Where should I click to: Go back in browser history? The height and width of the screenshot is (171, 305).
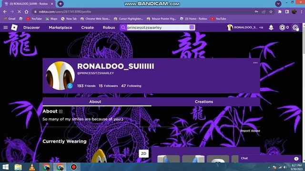(5, 11)
